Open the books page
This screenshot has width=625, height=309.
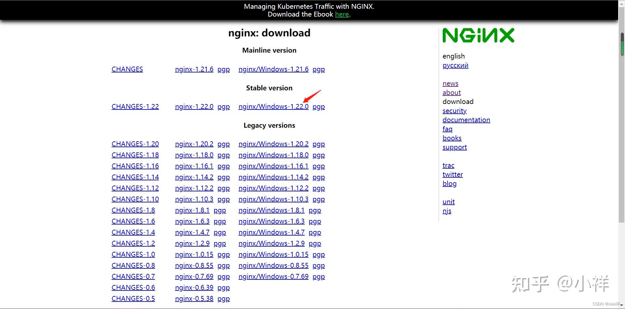(452, 138)
